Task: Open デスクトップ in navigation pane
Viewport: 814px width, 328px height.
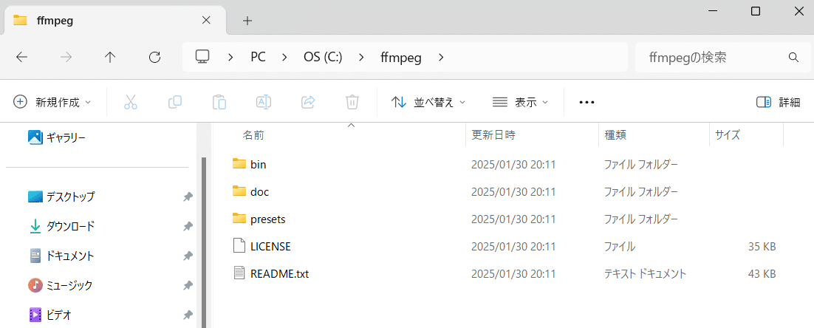Action: click(61, 197)
